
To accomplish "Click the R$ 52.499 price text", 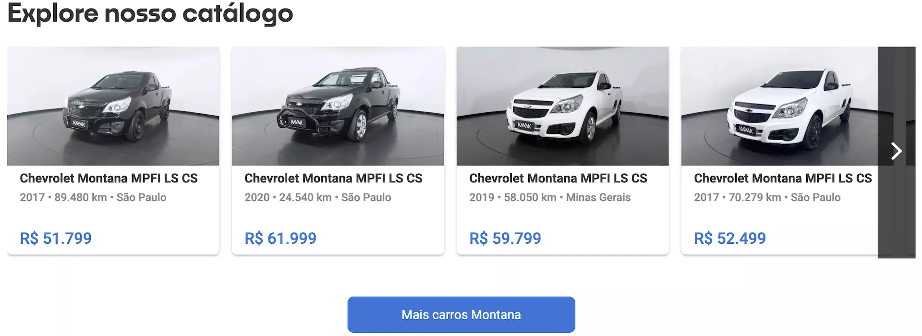I will 729,238.
